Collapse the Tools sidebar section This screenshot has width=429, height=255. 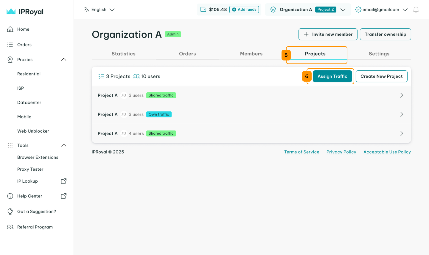pos(63,145)
